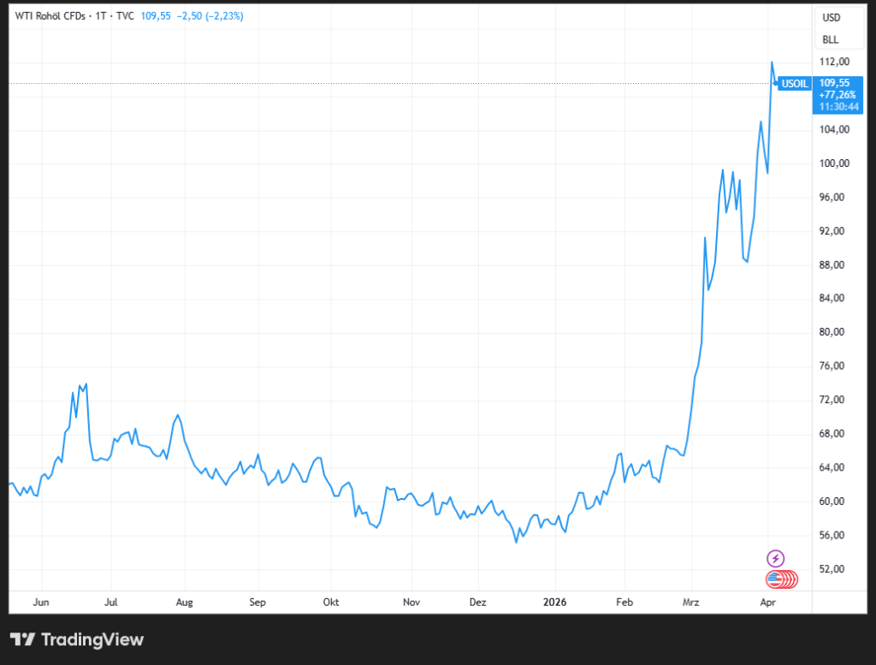876x665 pixels.
Task: Click the Okt label on time axis
Action: coord(331,603)
